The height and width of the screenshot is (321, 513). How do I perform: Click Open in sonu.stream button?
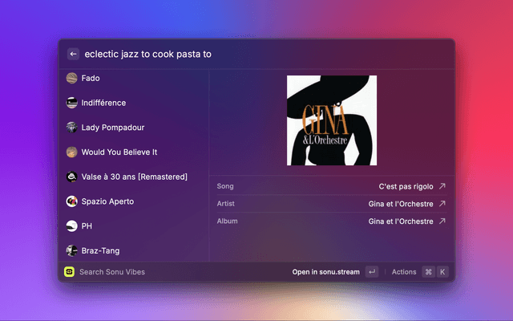(326, 272)
